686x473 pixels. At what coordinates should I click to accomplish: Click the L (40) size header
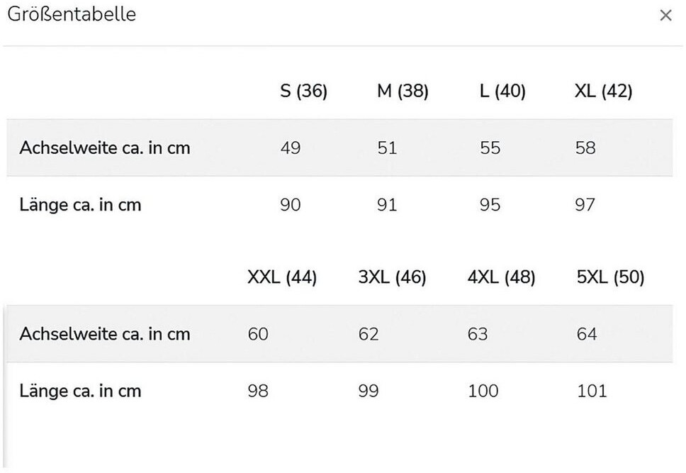coord(502,91)
